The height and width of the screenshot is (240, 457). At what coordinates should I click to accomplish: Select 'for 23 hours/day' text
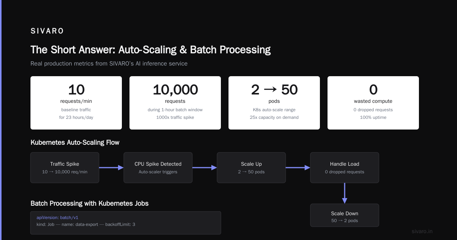coord(76,117)
